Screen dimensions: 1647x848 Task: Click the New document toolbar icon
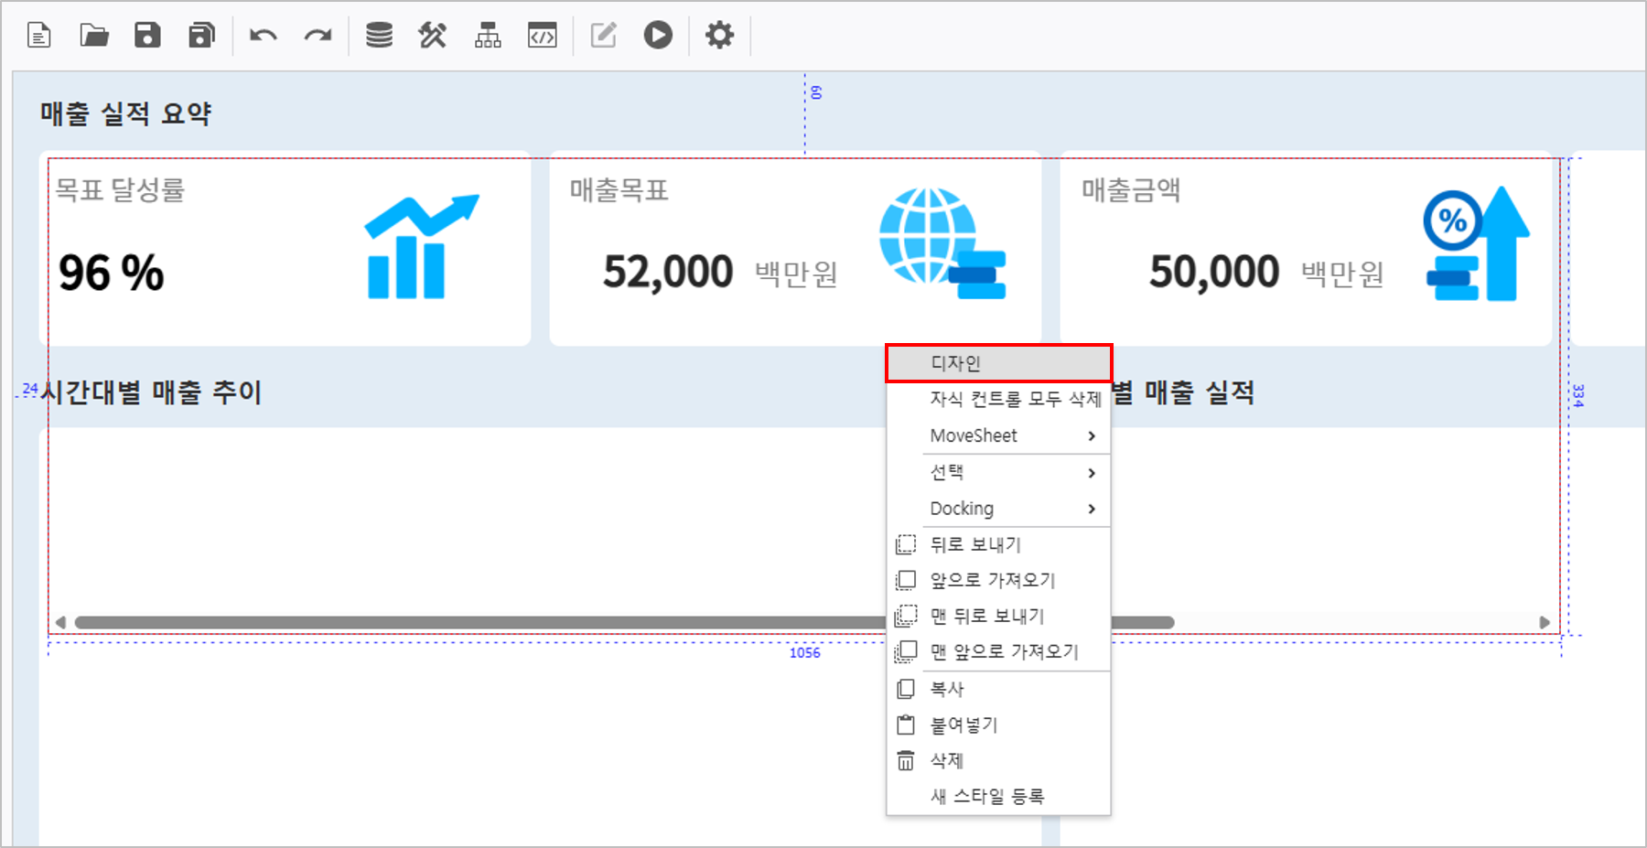39,36
